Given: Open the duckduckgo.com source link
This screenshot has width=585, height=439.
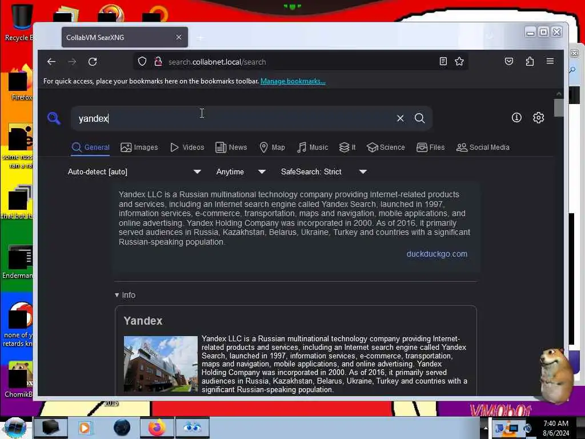Looking at the screenshot, I should click(436, 254).
